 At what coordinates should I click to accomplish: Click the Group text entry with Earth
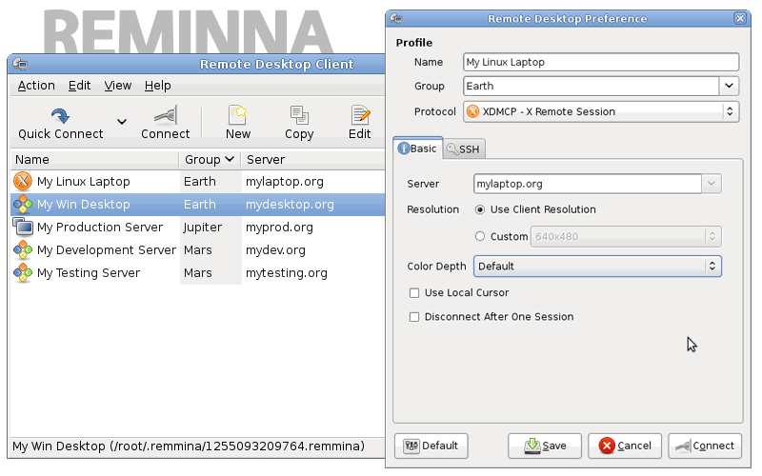[x=591, y=86]
